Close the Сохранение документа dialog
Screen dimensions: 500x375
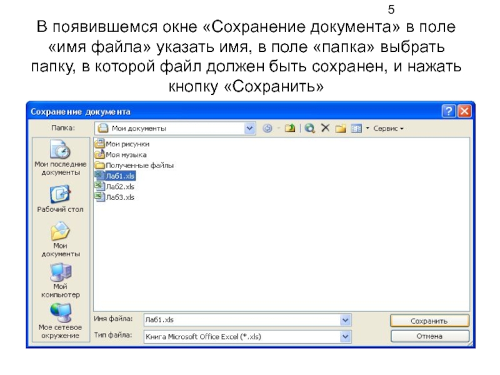464,111
